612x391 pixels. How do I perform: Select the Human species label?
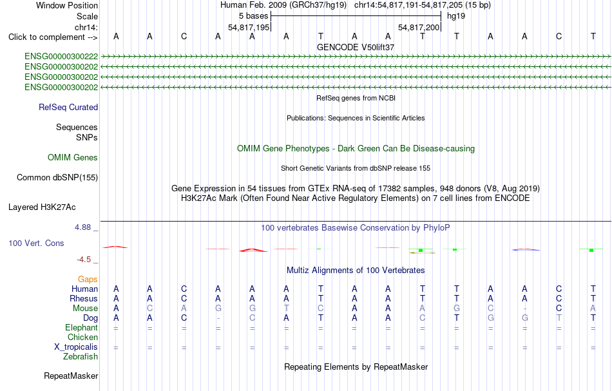point(84,289)
